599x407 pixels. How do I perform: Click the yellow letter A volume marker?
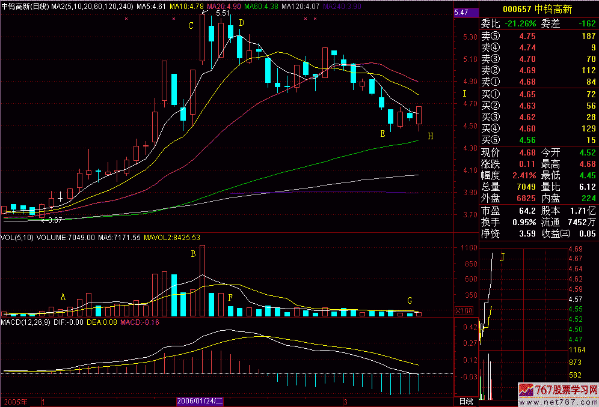point(63,297)
